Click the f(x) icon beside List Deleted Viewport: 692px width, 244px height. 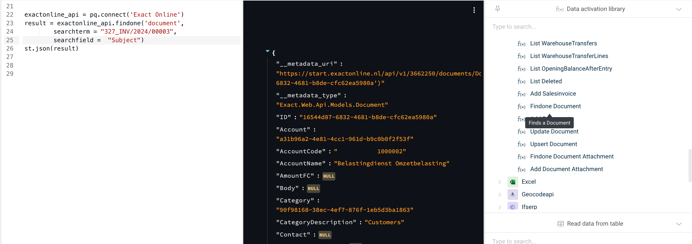click(x=521, y=82)
